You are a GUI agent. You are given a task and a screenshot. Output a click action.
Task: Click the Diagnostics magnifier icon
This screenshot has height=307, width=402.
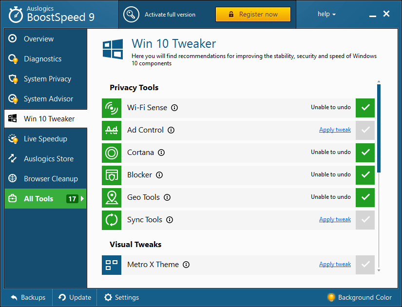point(13,59)
